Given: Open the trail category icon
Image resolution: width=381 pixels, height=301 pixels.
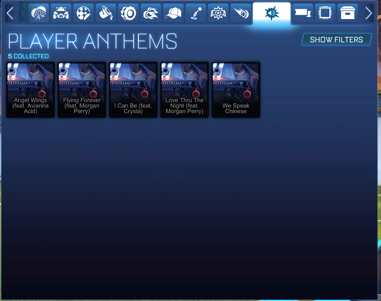Looking at the screenshot, I should click(240, 13).
